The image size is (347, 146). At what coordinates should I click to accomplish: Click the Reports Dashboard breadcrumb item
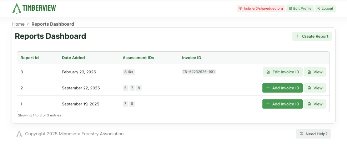coord(53,24)
